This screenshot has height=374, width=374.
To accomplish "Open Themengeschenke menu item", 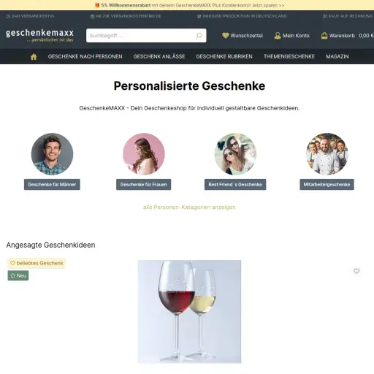I will click(x=289, y=56).
